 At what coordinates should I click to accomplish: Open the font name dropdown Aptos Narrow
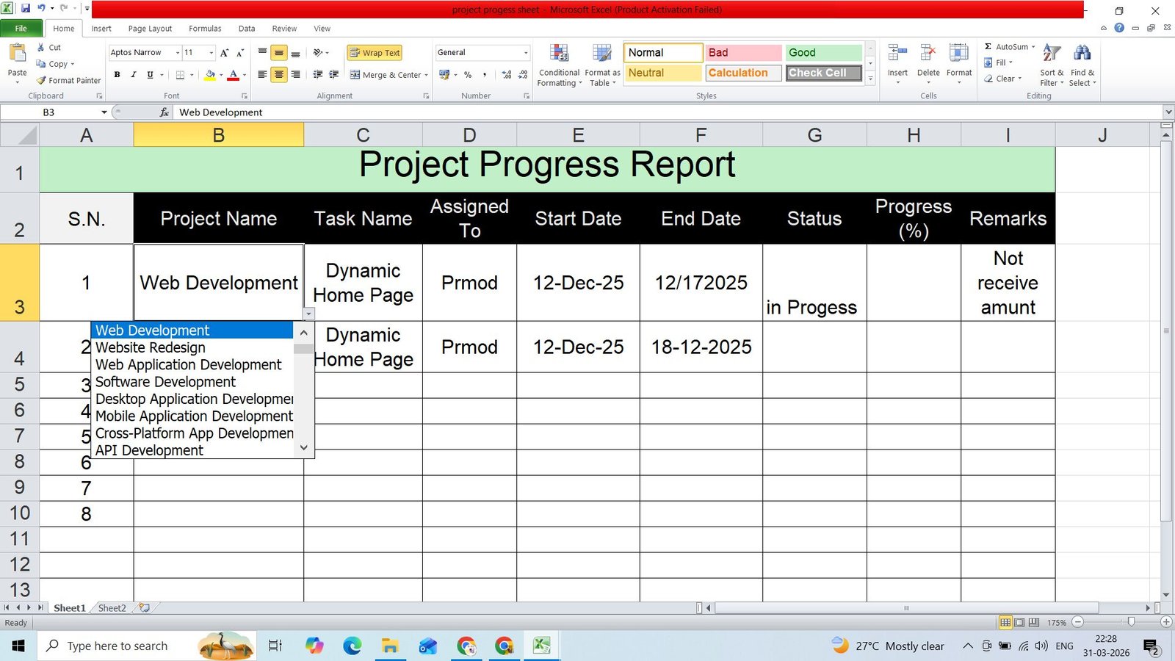pos(177,53)
